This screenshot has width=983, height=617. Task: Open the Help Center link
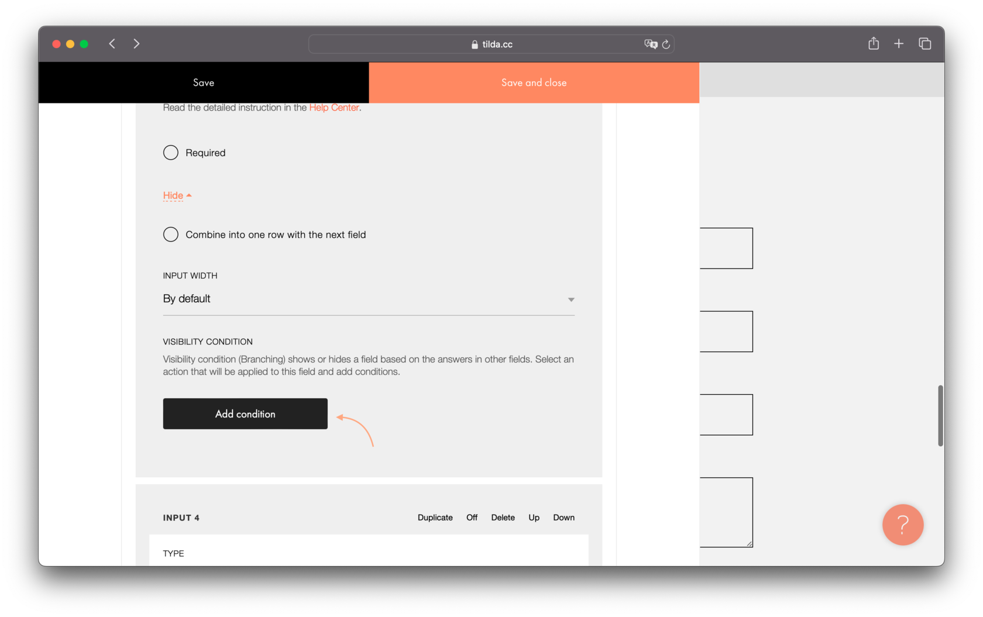334,108
